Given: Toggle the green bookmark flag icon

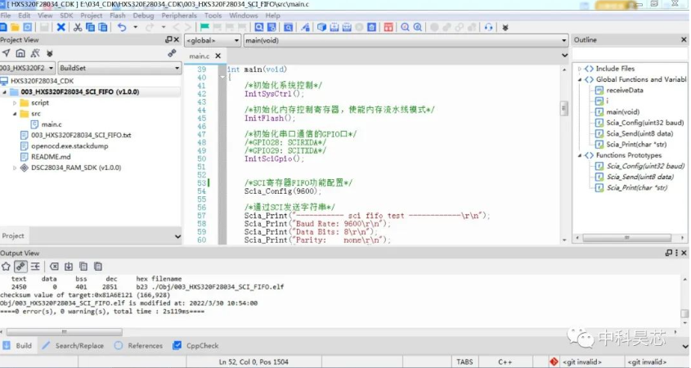Looking at the screenshot, I should point(204,27).
